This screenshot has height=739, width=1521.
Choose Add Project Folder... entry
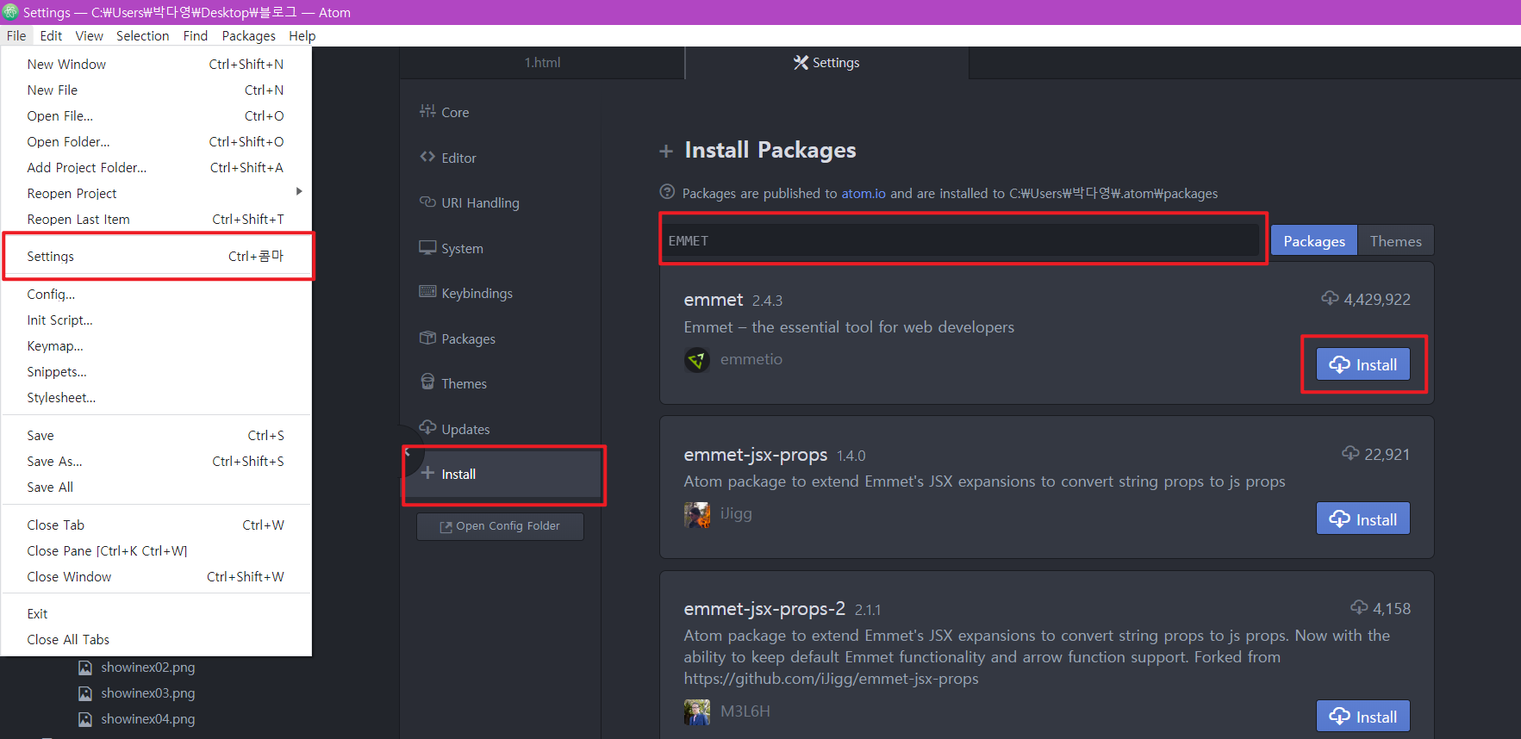(156, 167)
